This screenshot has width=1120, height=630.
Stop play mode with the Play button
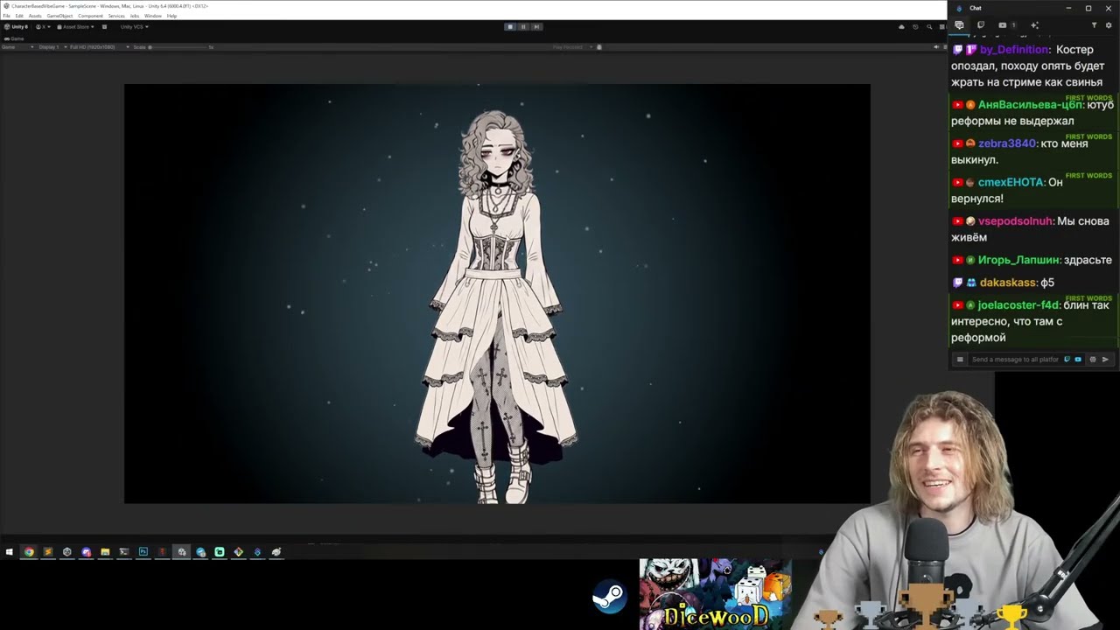tap(510, 26)
